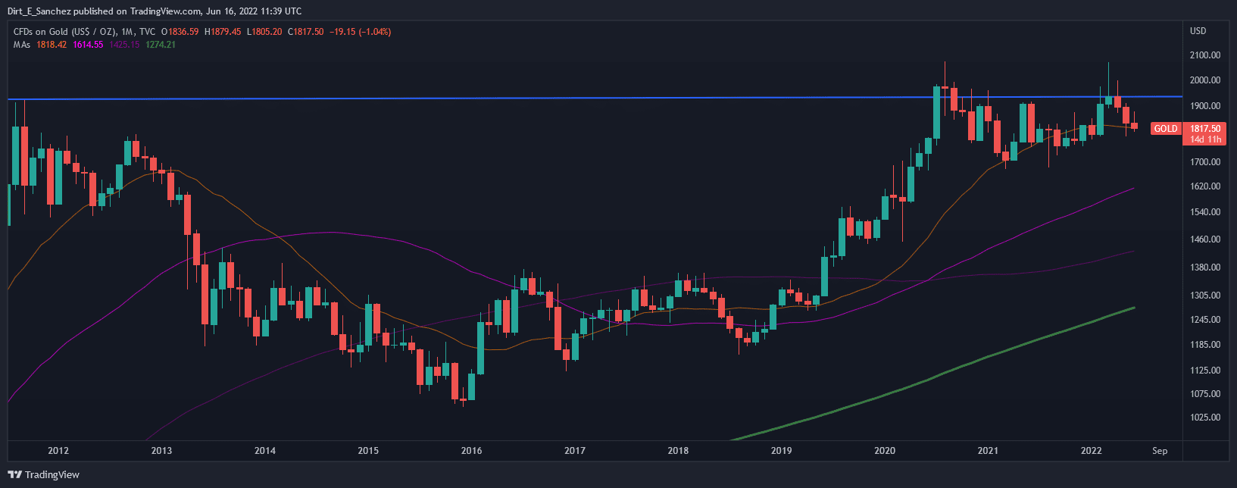The height and width of the screenshot is (488, 1237).
Task: Click the −19.15 (−1.04%) change value
Action: click(x=360, y=32)
